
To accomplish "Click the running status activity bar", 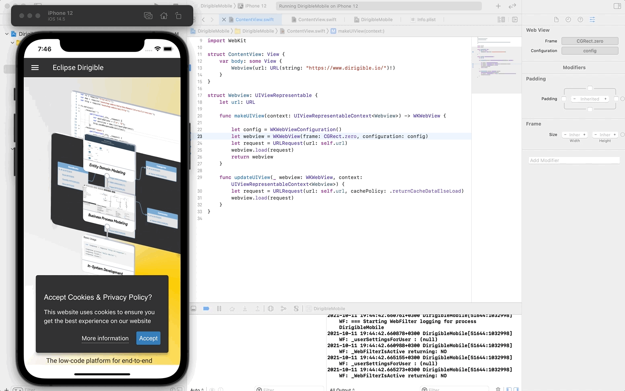I will click(x=378, y=6).
